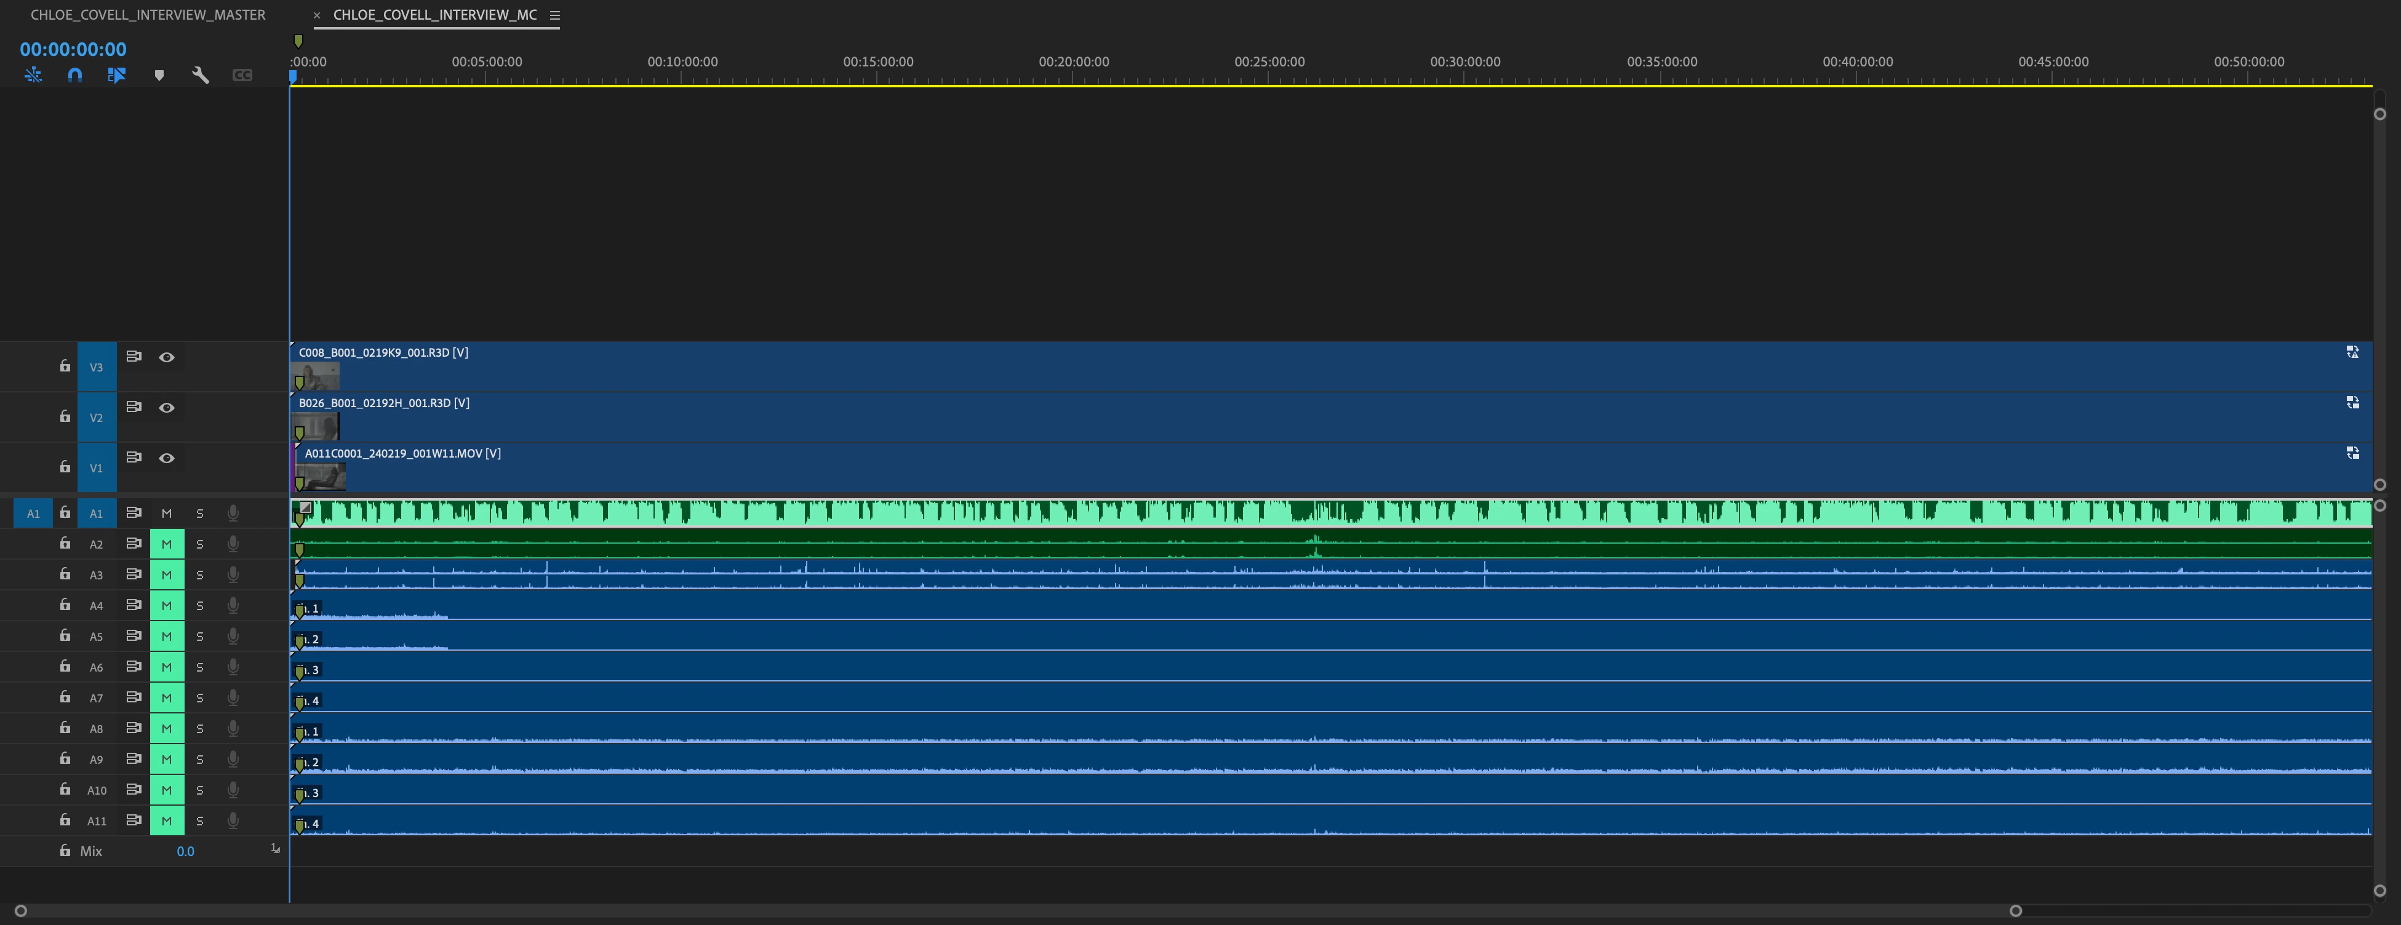The height and width of the screenshot is (925, 2401).
Task: Toggle insert sequences as nests icon
Action: point(34,74)
